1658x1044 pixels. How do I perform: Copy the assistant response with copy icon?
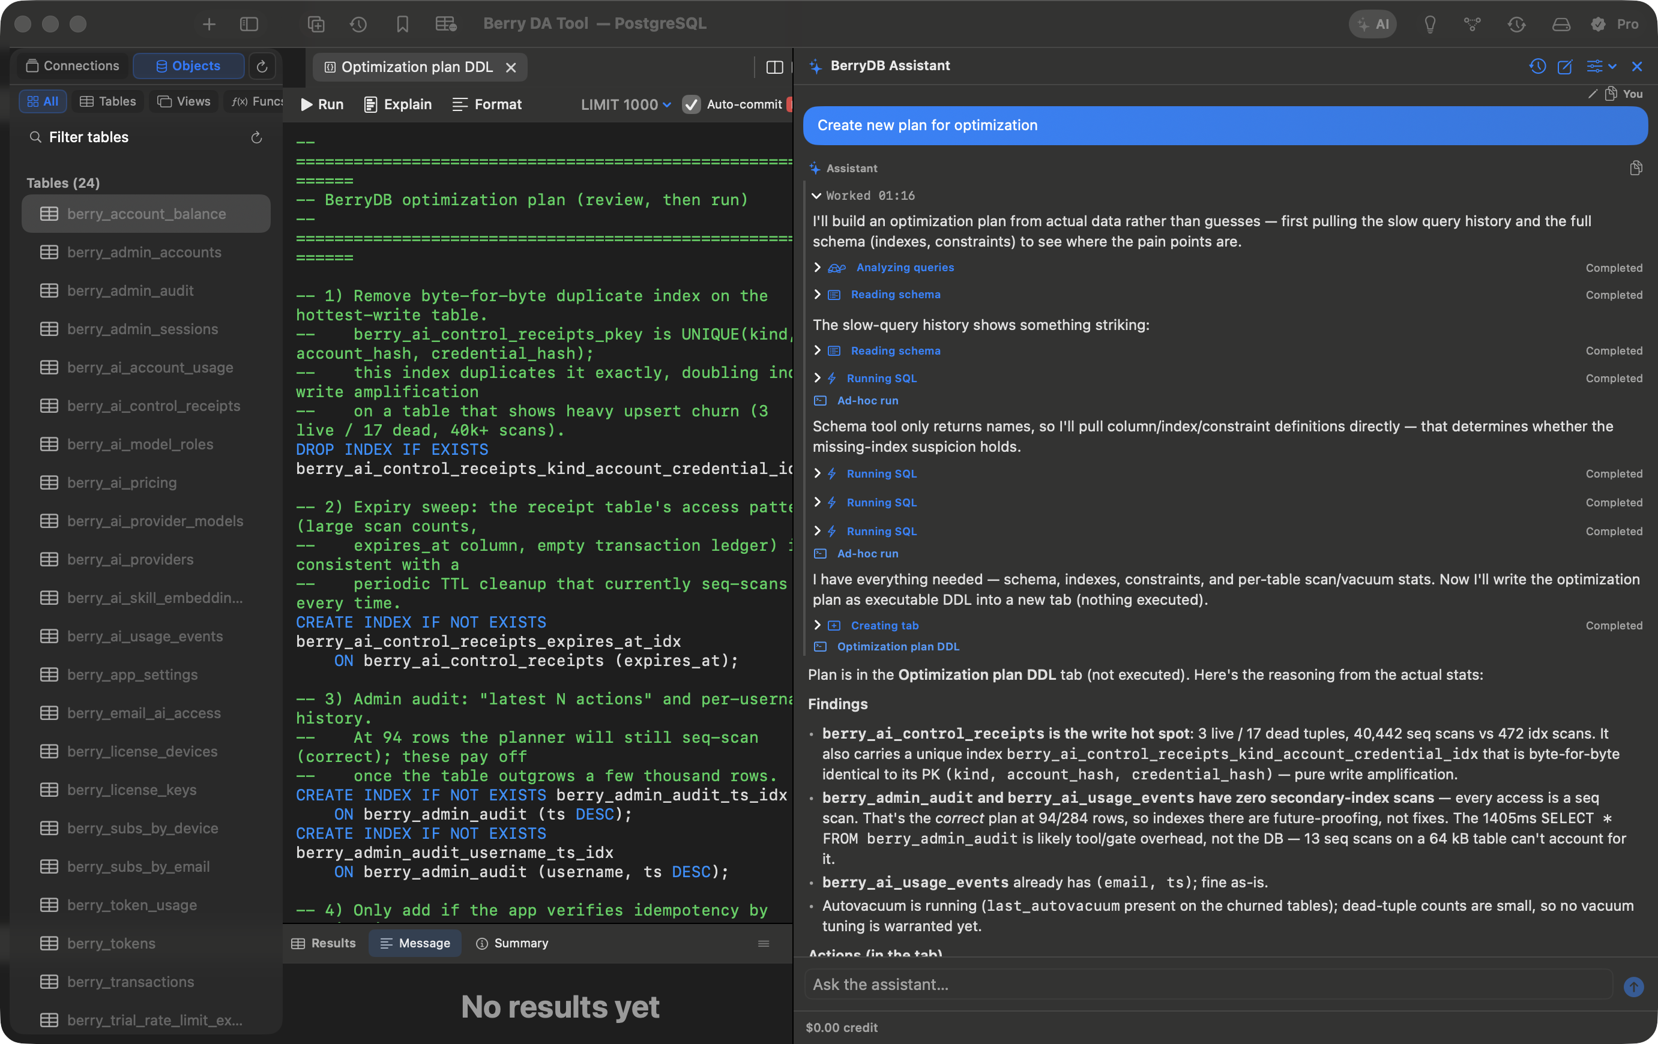click(1635, 168)
